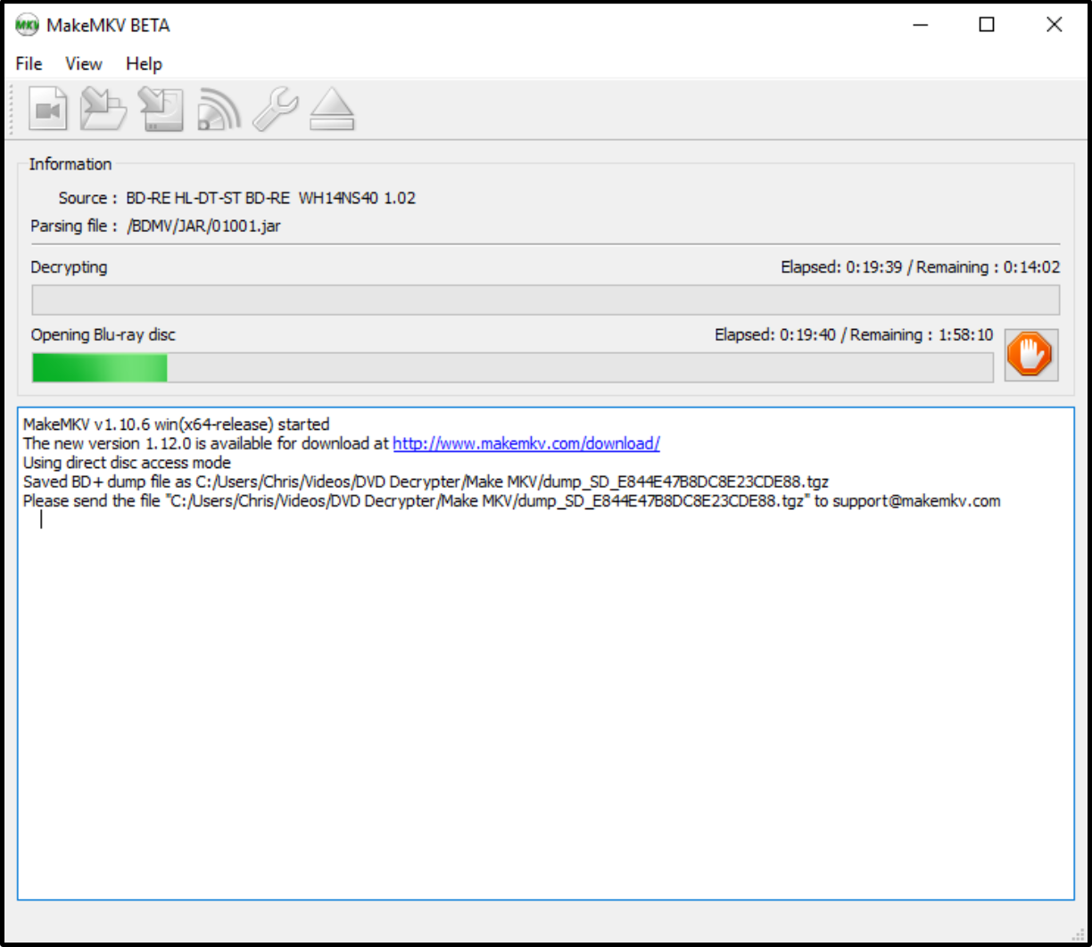
Task: Maximize the MakeMKV BETA window
Action: point(987,25)
